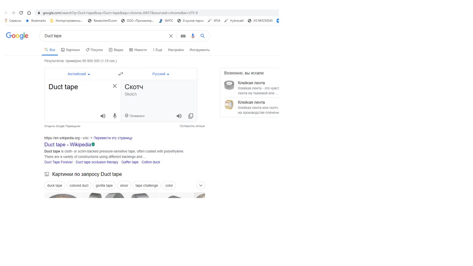
Task: Click Перевести эту страницу link
Action: (113, 138)
